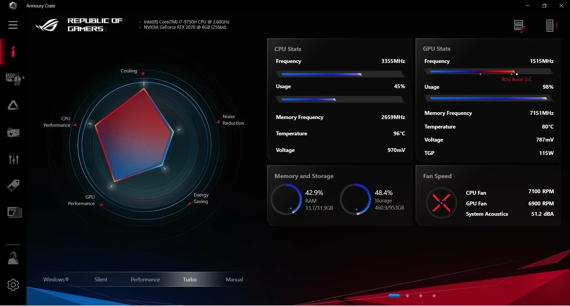
Task: Click the Cooling radar label
Action: [129, 71]
